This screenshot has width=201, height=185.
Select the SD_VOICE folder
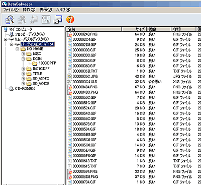point(41,84)
